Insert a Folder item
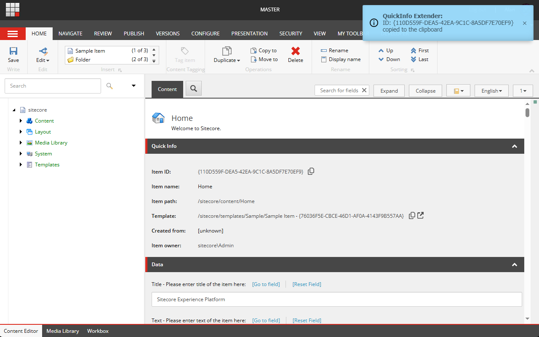 (108, 59)
